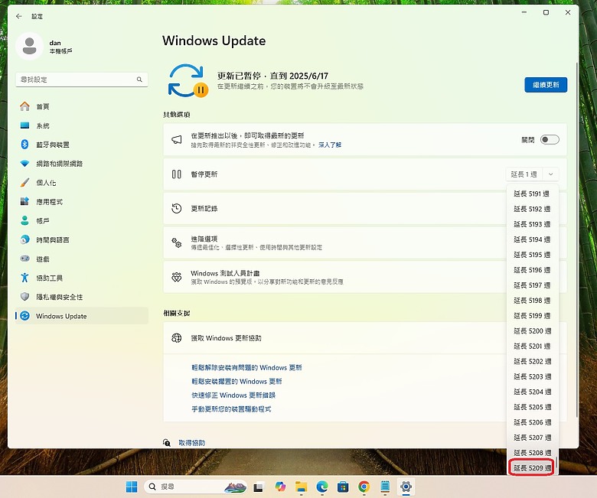Screen dimensions: 597x498
Task: Open 首頁 home in sidebar
Action: [x=81, y=106]
